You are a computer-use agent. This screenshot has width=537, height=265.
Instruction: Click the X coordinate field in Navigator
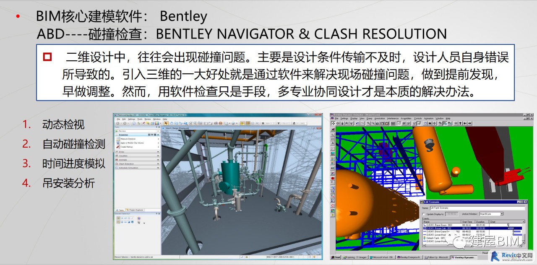(270, 123)
